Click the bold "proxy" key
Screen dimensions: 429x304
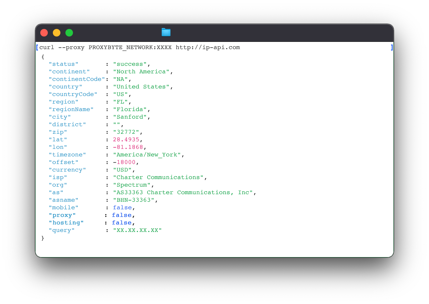pos(62,215)
